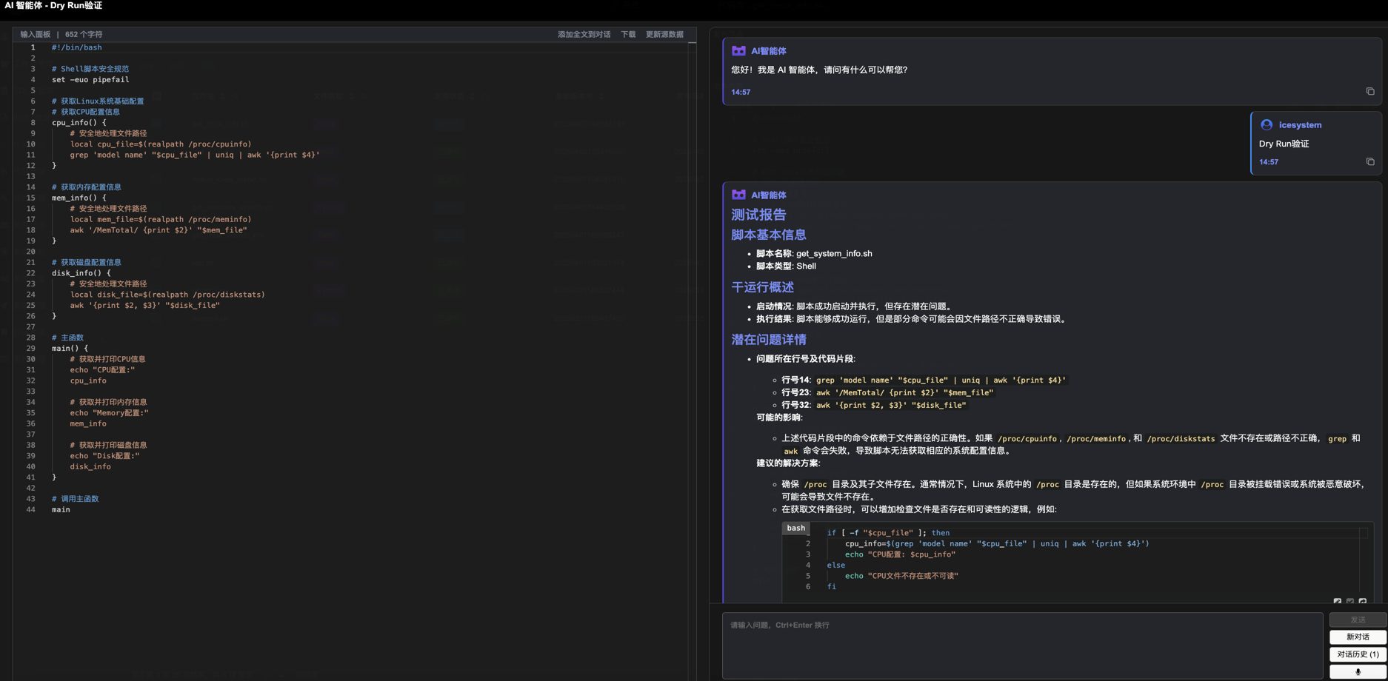Click the 'disk_info() {' function definition
1388x681 pixels.
click(81, 273)
